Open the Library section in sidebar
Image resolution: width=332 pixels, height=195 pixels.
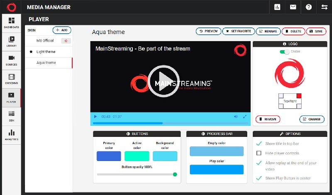point(12,42)
